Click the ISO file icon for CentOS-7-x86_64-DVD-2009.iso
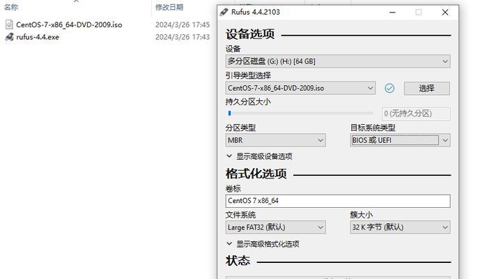Viewport: 487px width, 279px height. point(9,24)
